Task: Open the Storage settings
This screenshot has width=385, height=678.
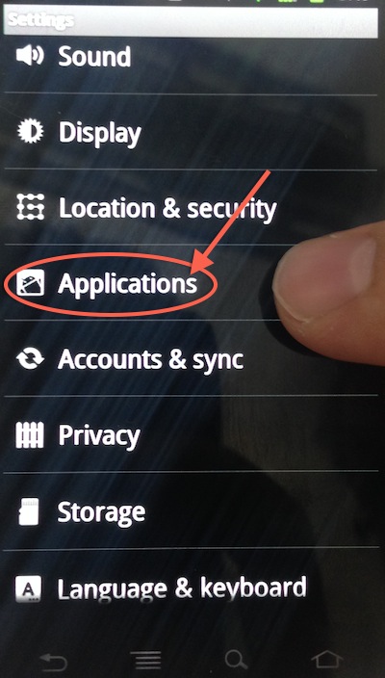Action: (x=191, y=510)
